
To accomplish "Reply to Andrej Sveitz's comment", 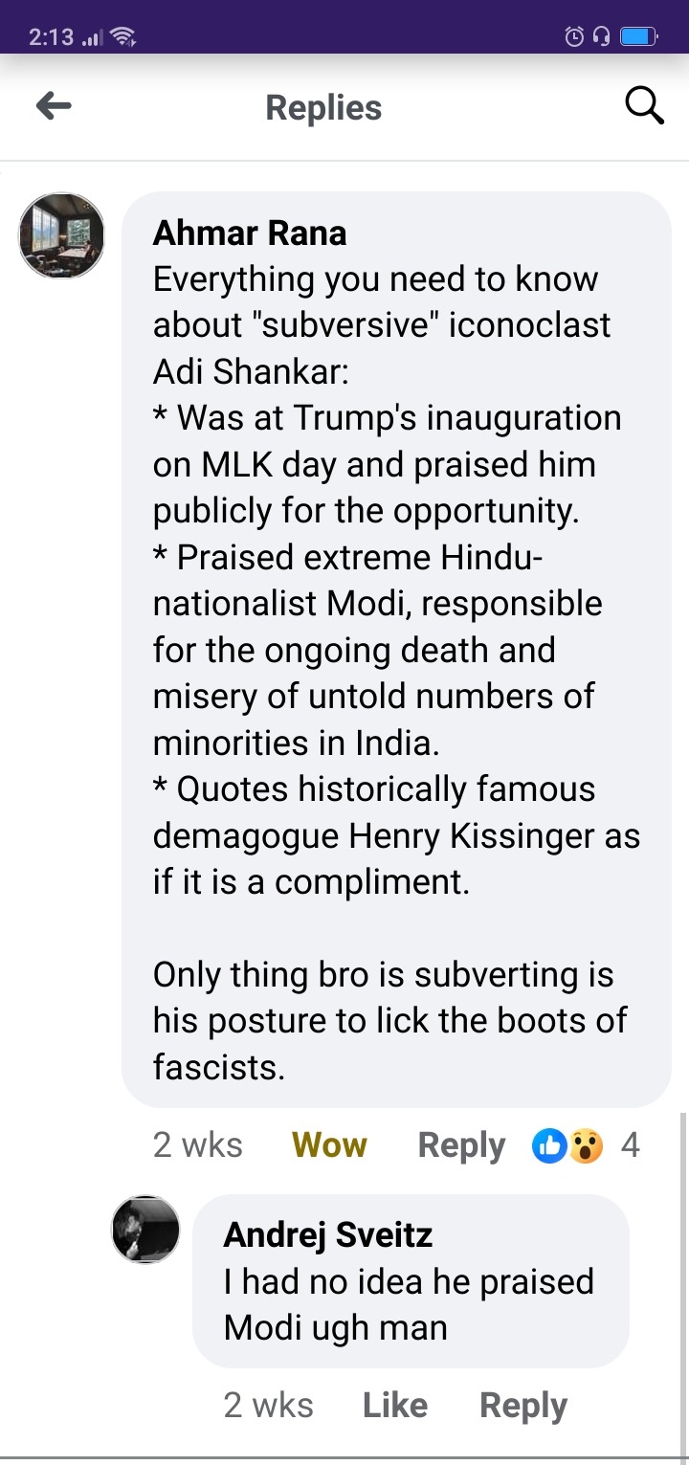I will tap(523, 1405).
